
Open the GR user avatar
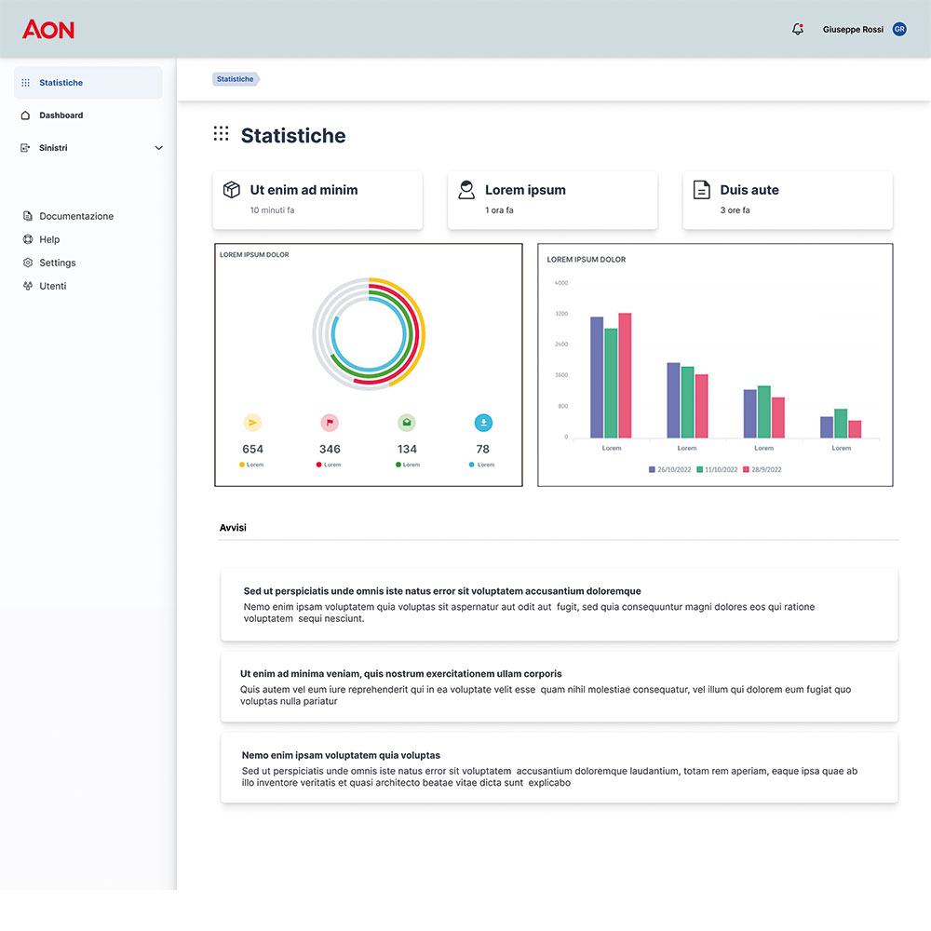tap(899, 30)
